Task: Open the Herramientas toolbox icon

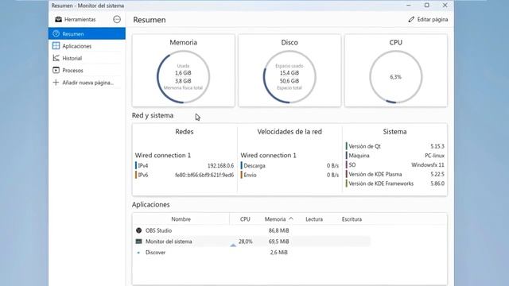Action: (58, 19)
